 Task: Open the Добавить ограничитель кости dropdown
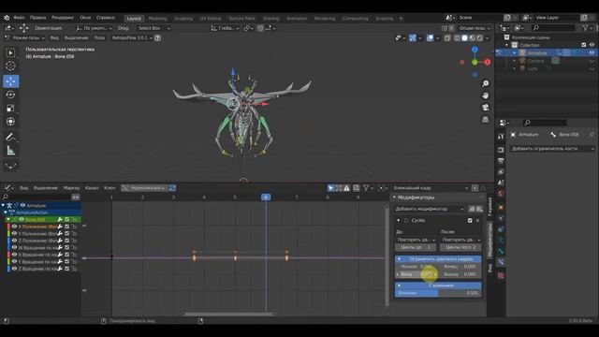[x=553, y=148]
